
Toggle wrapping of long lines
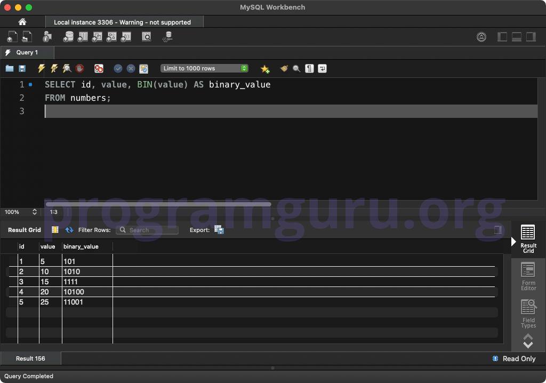322,68
